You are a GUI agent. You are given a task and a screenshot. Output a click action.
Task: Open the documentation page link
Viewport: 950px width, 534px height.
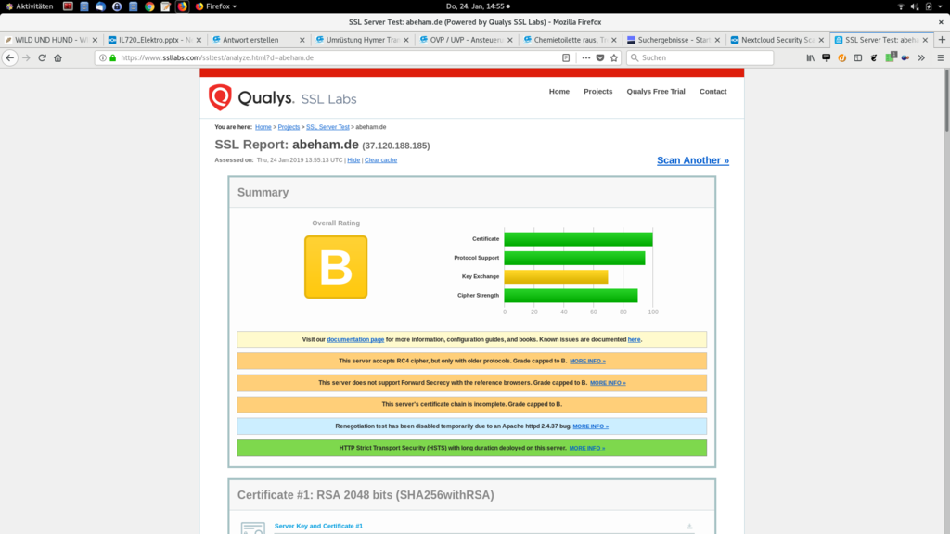tap(355, 339)
